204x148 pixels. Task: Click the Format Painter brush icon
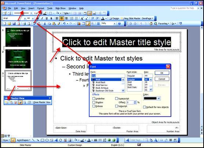tap(59, 24)
